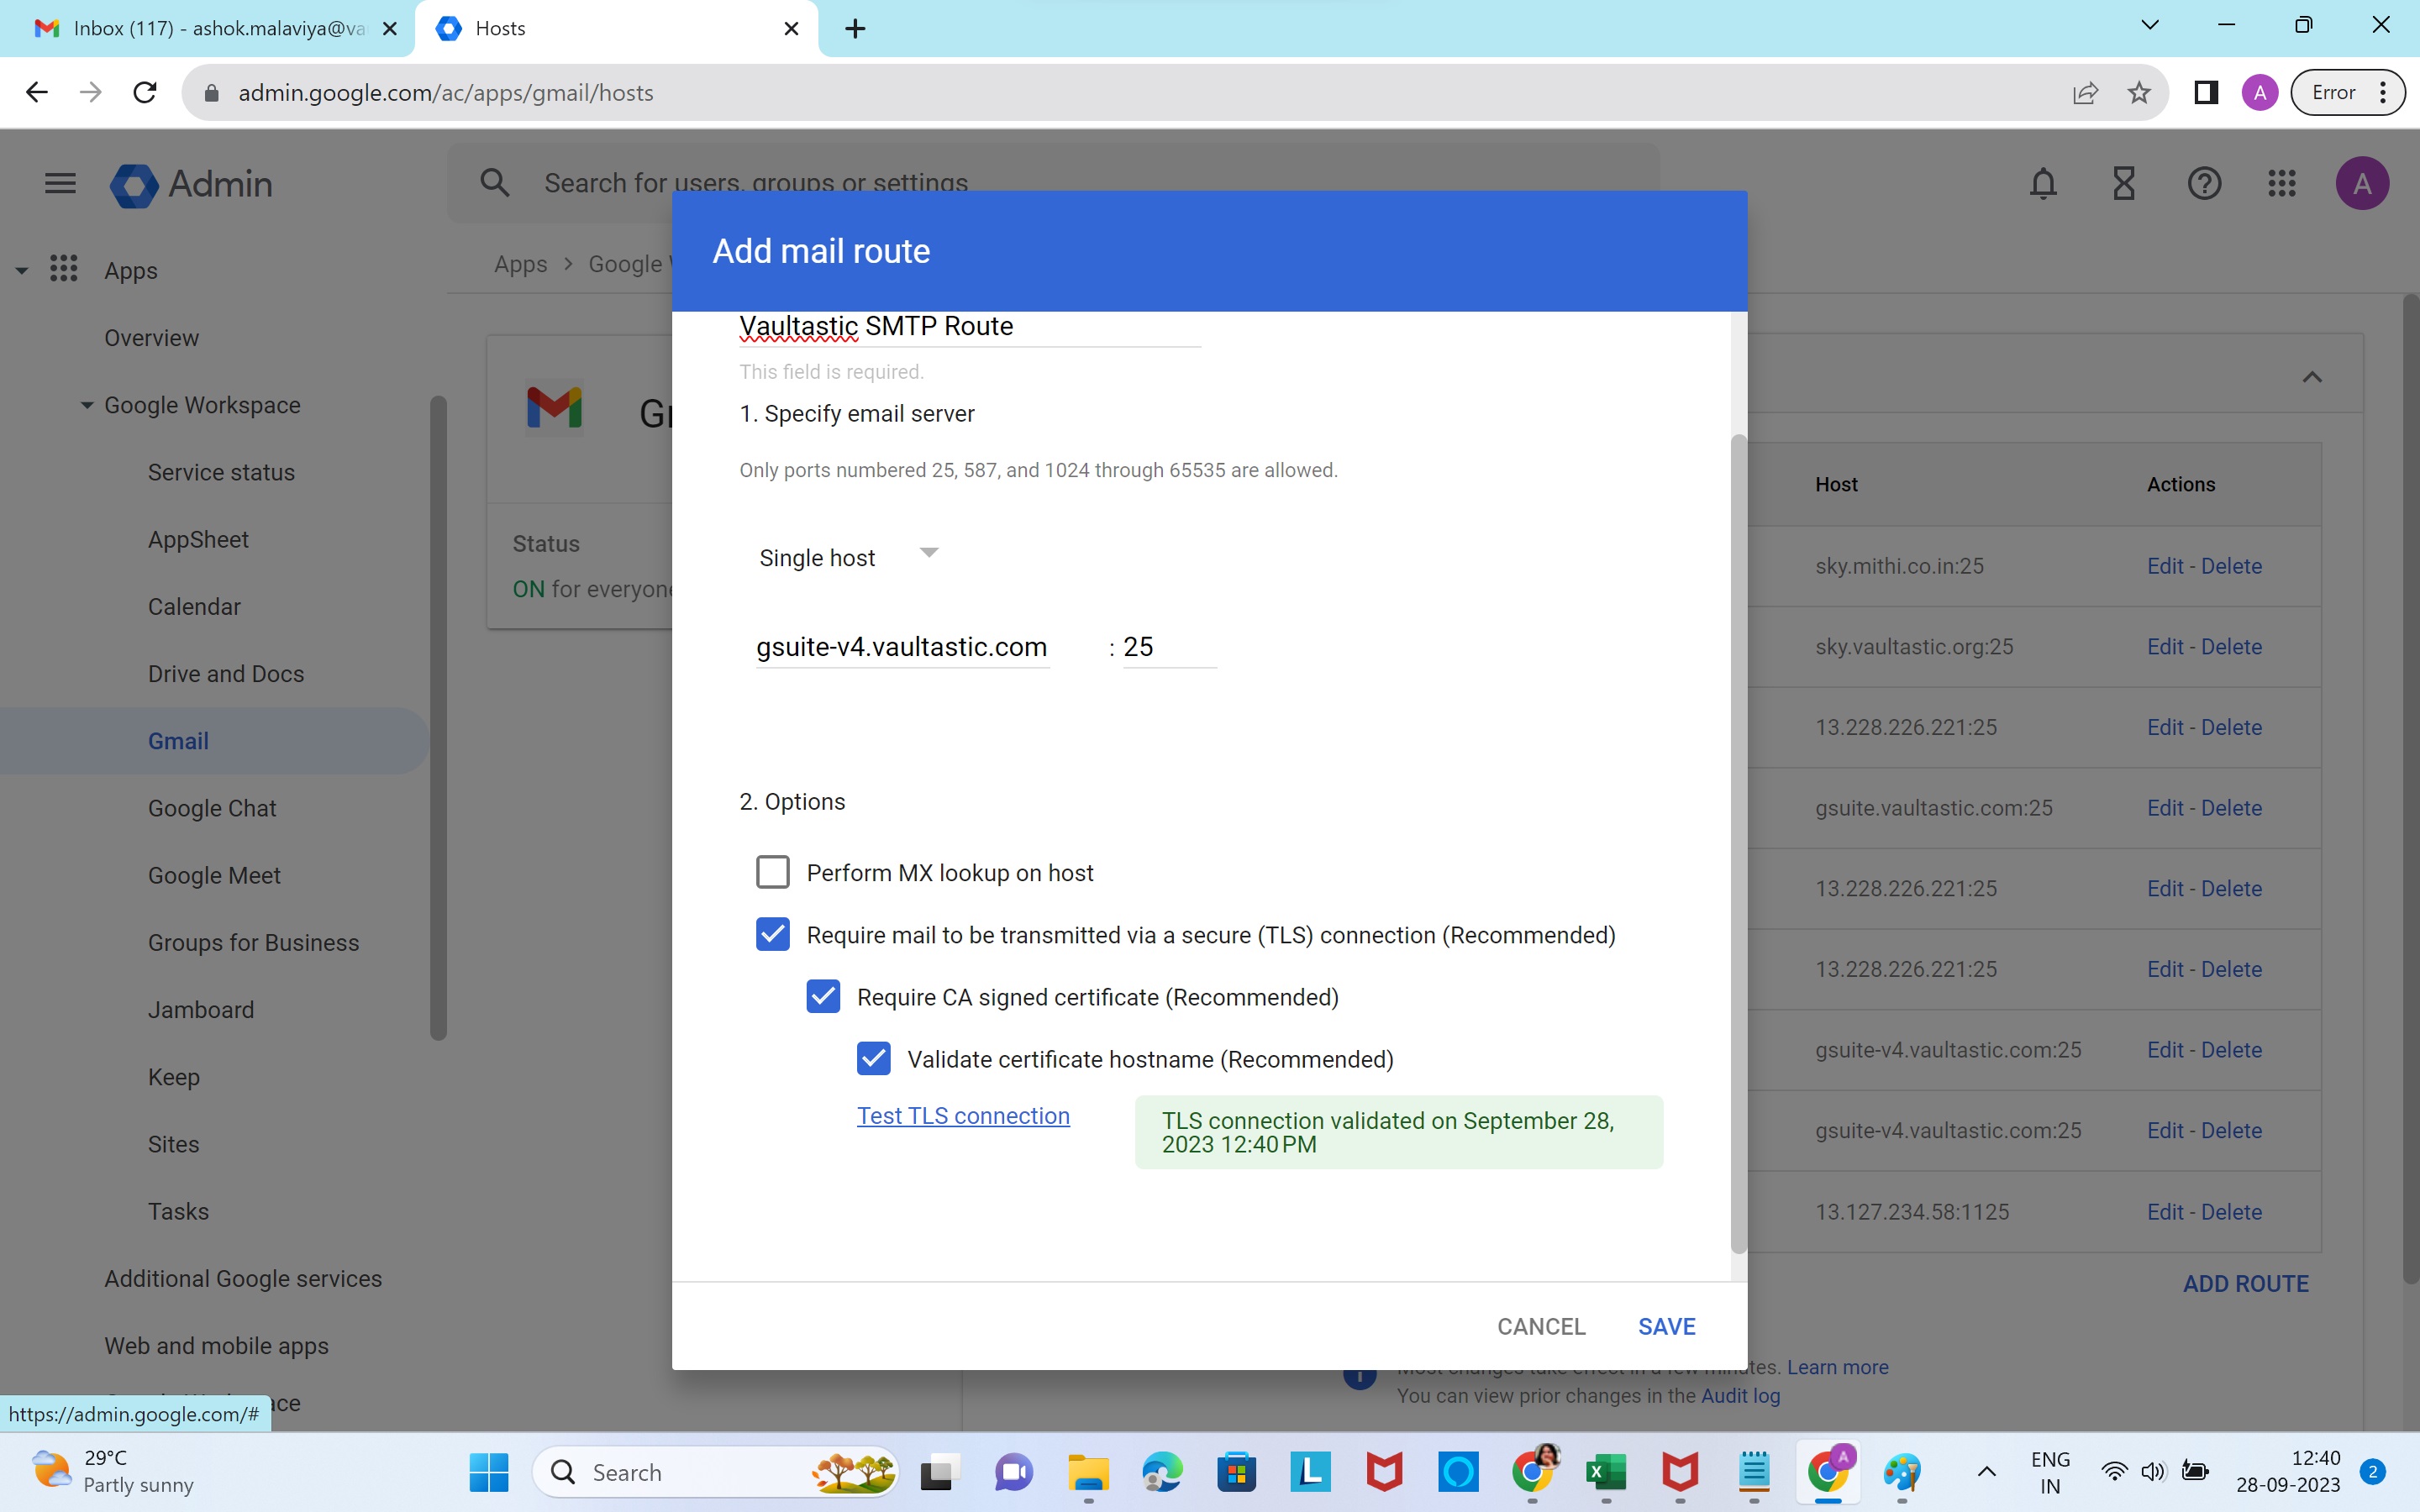Click the hourglass tasks icon
The image size is (2420, 1512).
[x=2123, y=184]
